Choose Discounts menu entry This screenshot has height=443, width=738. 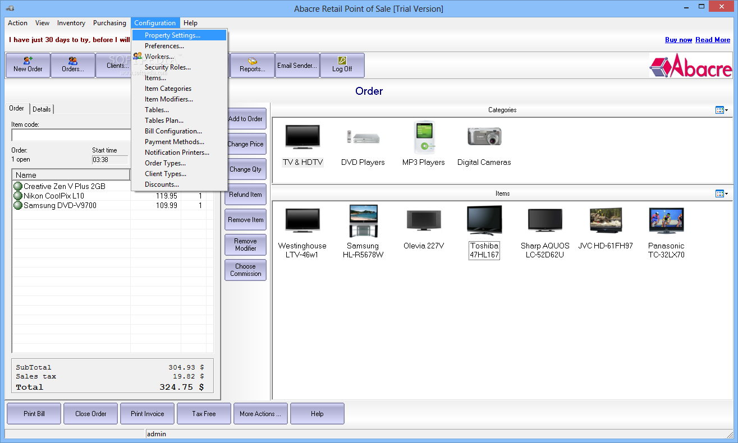[179, 184]
